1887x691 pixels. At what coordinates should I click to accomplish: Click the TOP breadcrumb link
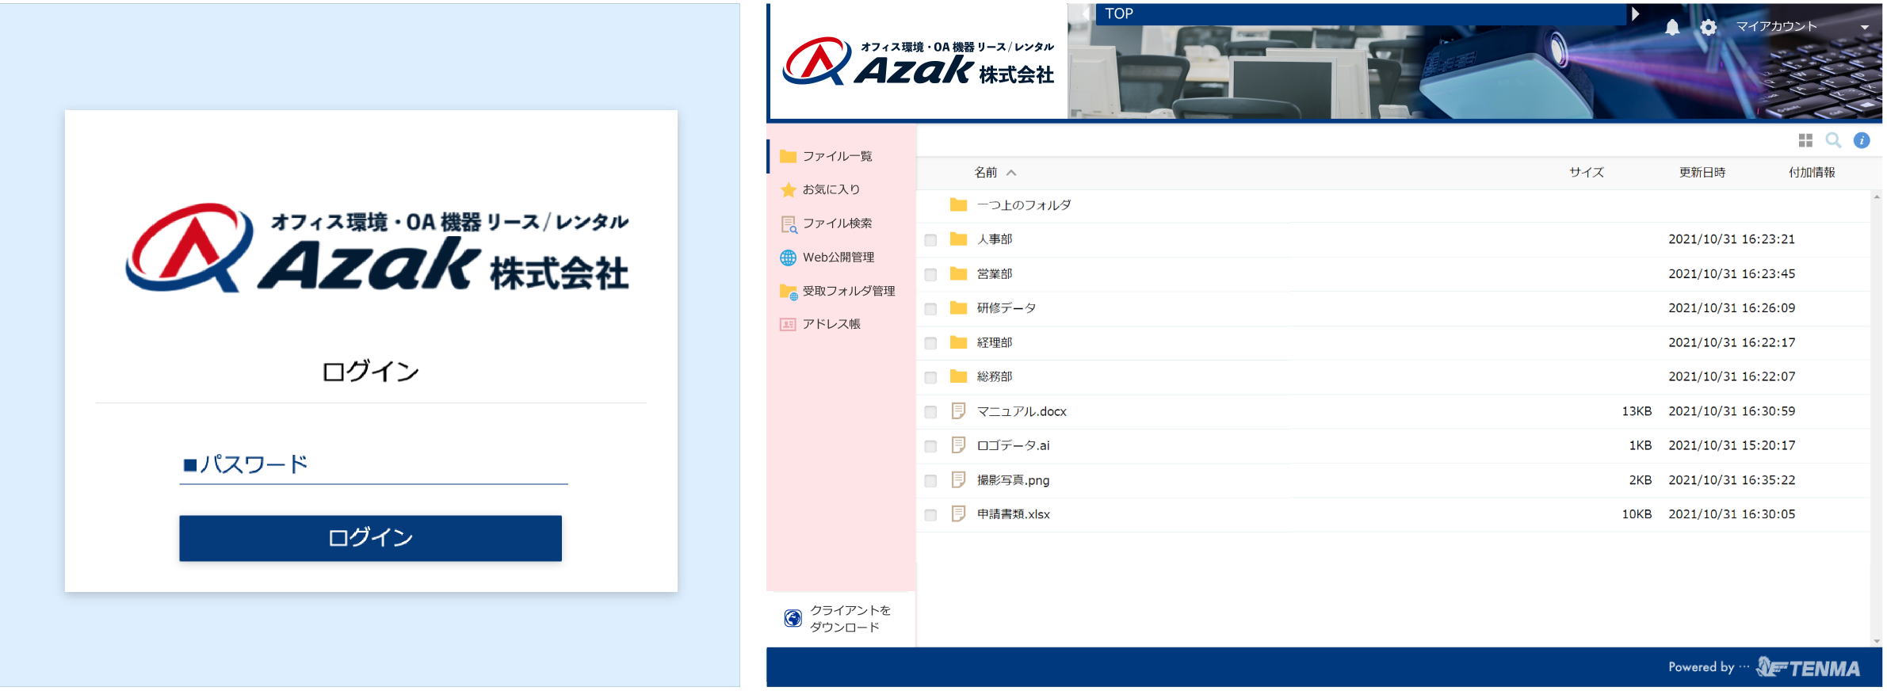(x=1118, y=13)
